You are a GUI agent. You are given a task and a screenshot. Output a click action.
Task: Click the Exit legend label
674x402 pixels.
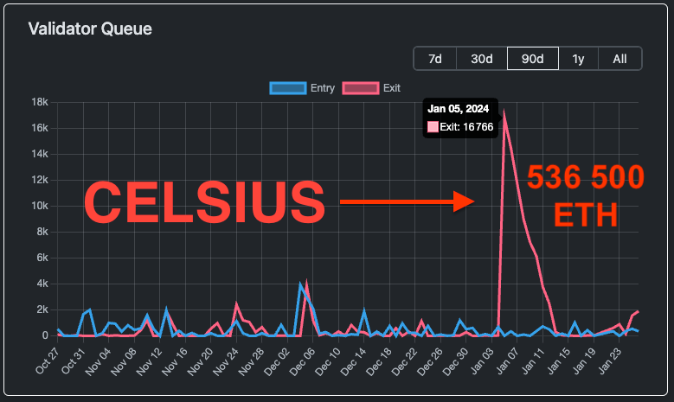[x=392, y=88]
